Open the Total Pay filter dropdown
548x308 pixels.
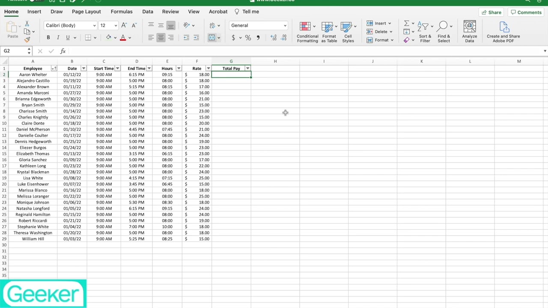pyautogui.click(x=247, y=68)
